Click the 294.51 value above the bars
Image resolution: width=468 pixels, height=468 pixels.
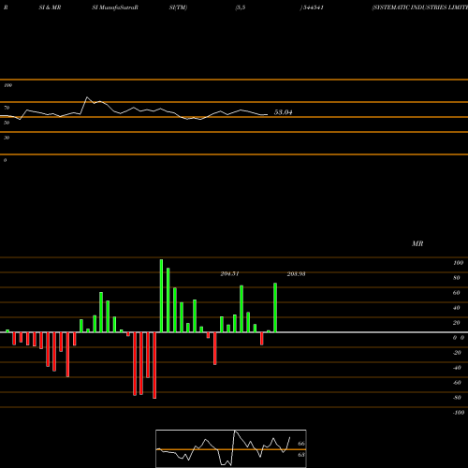229,274
